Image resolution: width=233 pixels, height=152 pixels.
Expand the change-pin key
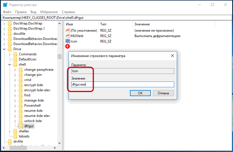tap(15, 75)
